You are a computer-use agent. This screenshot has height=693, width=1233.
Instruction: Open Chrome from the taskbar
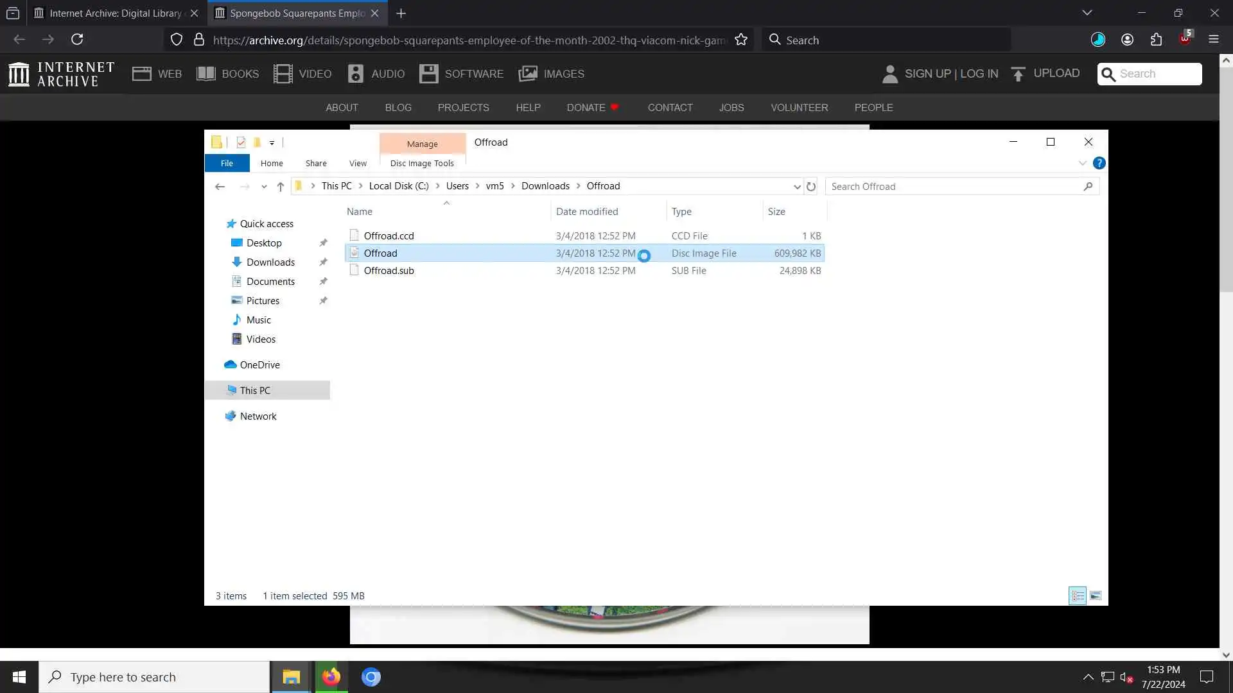pos(371,677)
